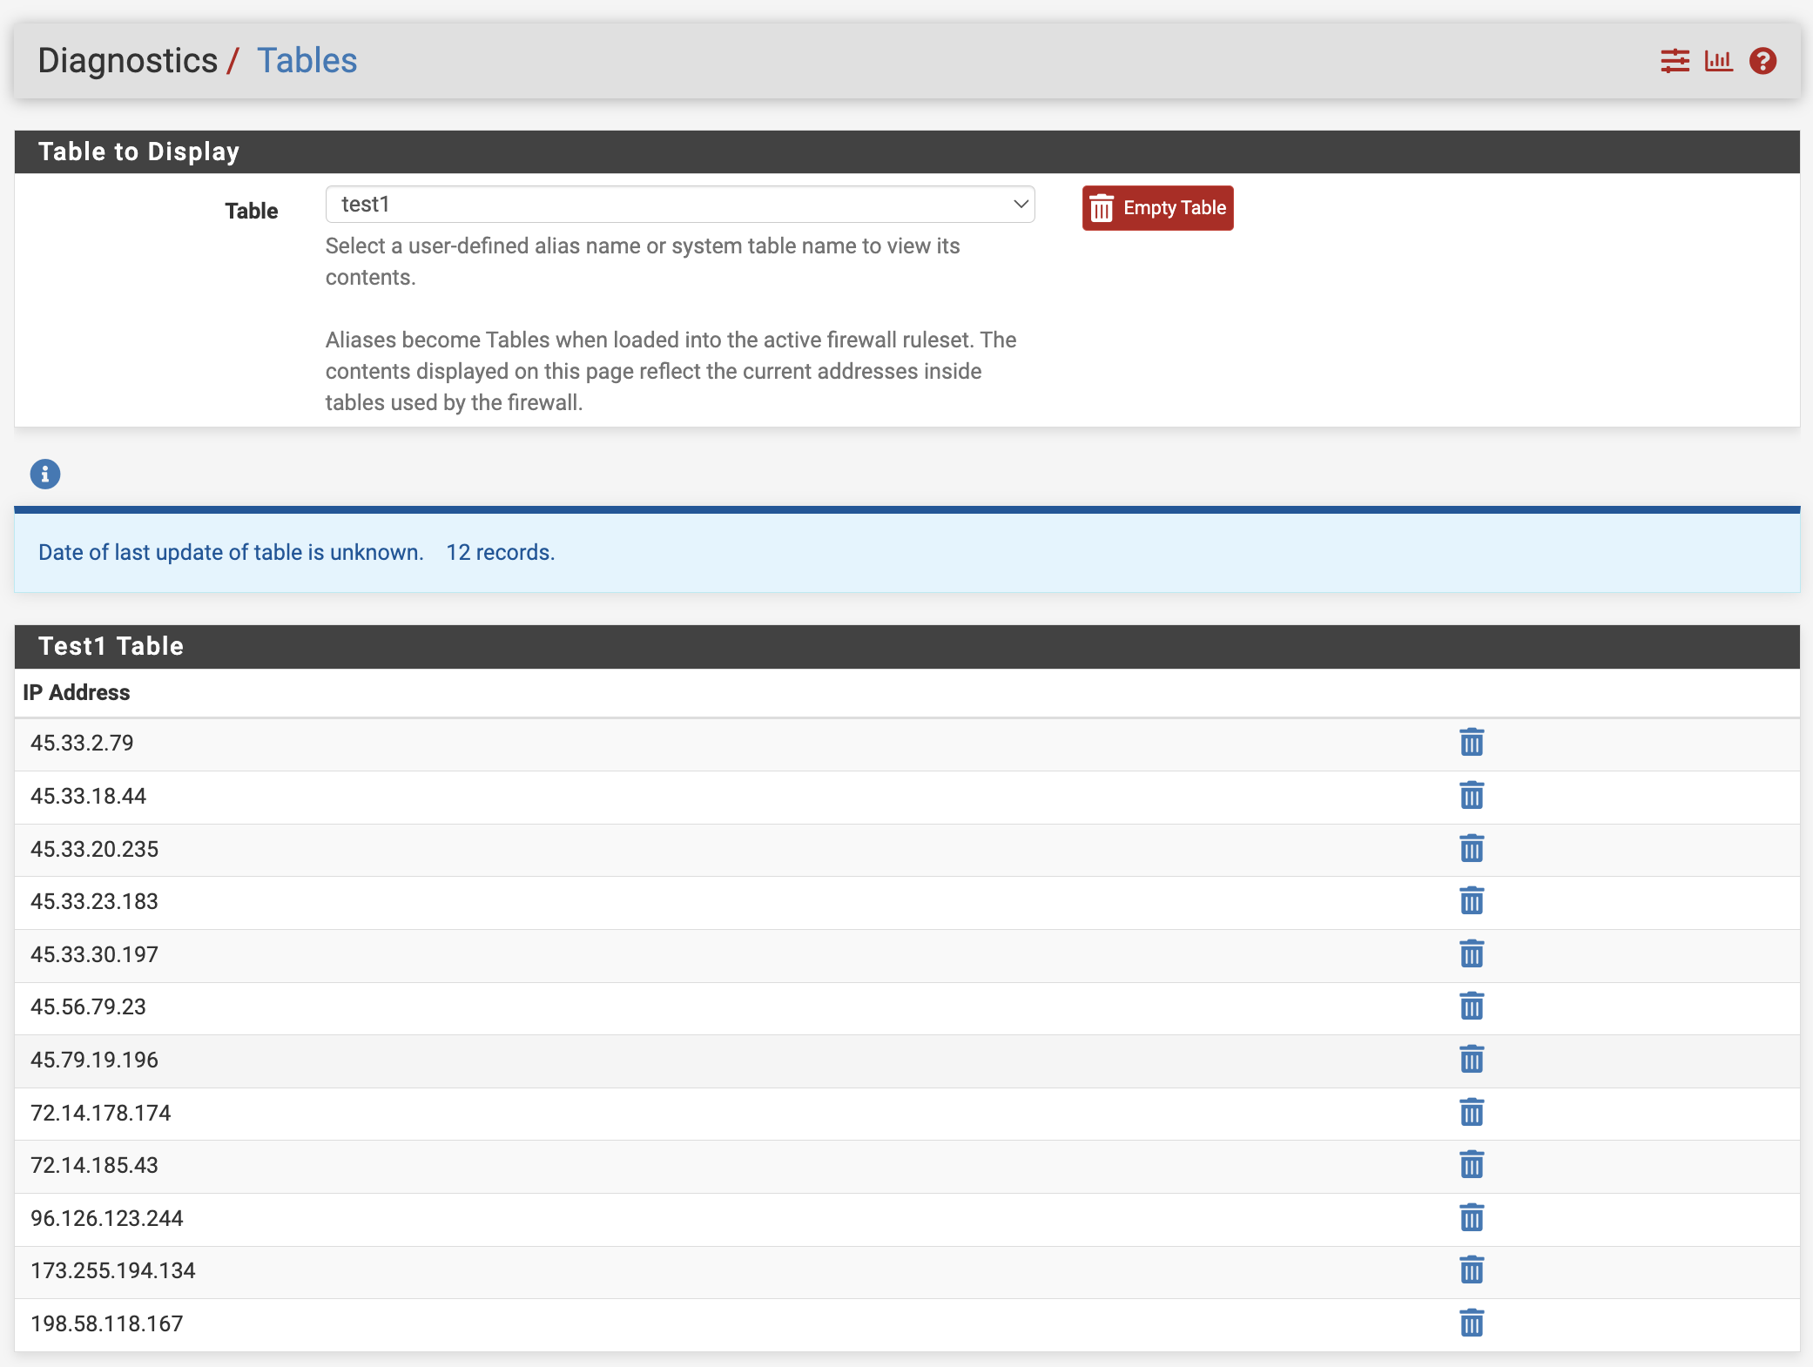Open the related settings sliders icon

tap(1674, 61)
